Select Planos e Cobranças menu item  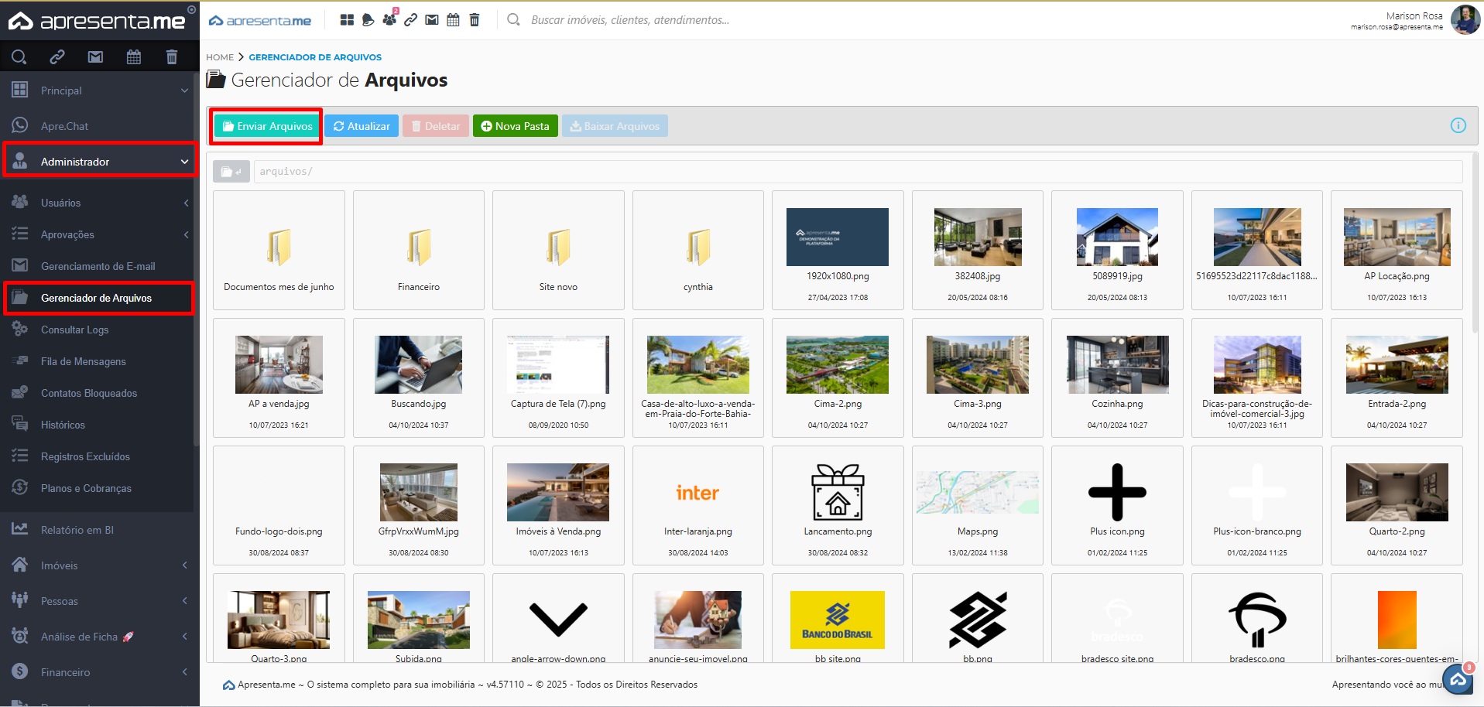86,488
